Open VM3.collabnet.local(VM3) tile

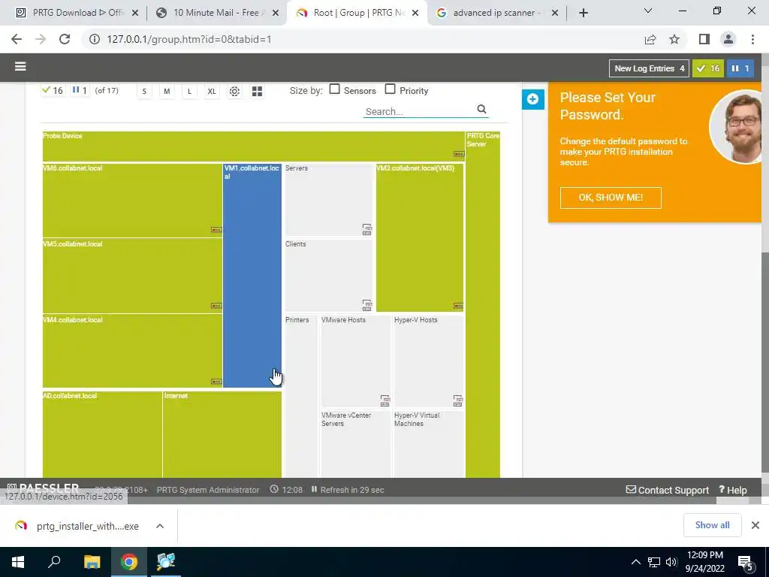(x=420, y=238)
